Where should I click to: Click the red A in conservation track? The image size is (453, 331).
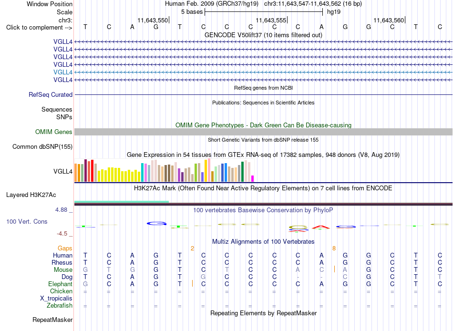321,227
